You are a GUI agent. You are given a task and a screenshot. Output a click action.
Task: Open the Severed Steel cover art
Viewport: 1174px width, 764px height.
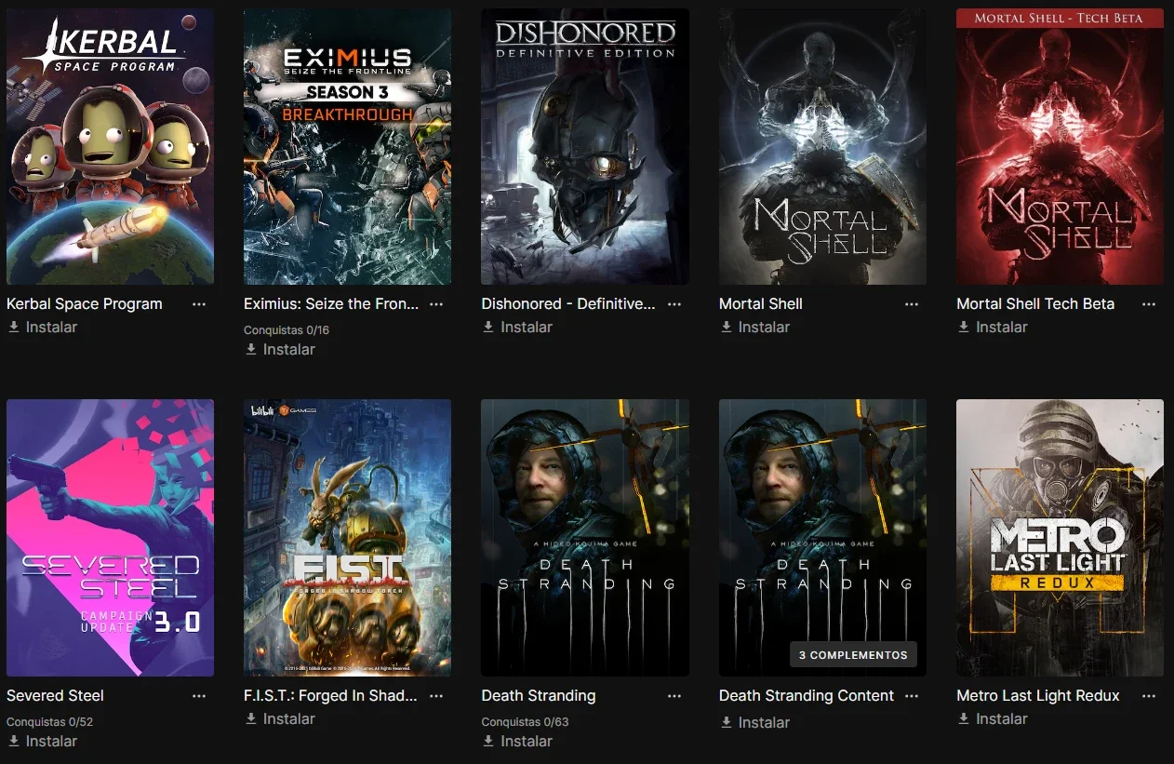click(x=110, y=538)
